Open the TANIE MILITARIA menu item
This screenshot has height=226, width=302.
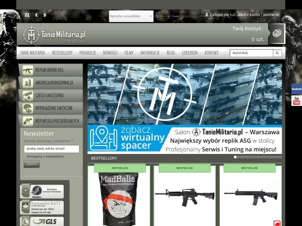click(33, 53)
